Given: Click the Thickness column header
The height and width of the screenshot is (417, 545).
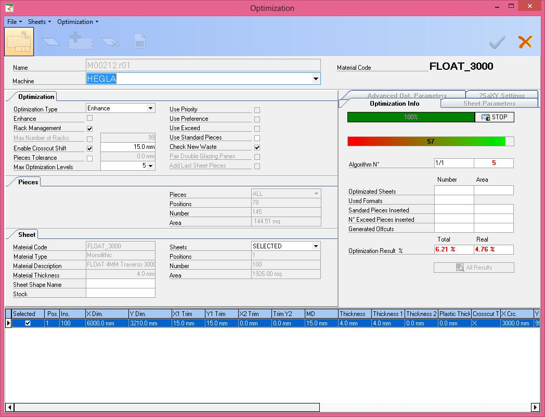Looking at the screenshot, I should coord(355,313).
